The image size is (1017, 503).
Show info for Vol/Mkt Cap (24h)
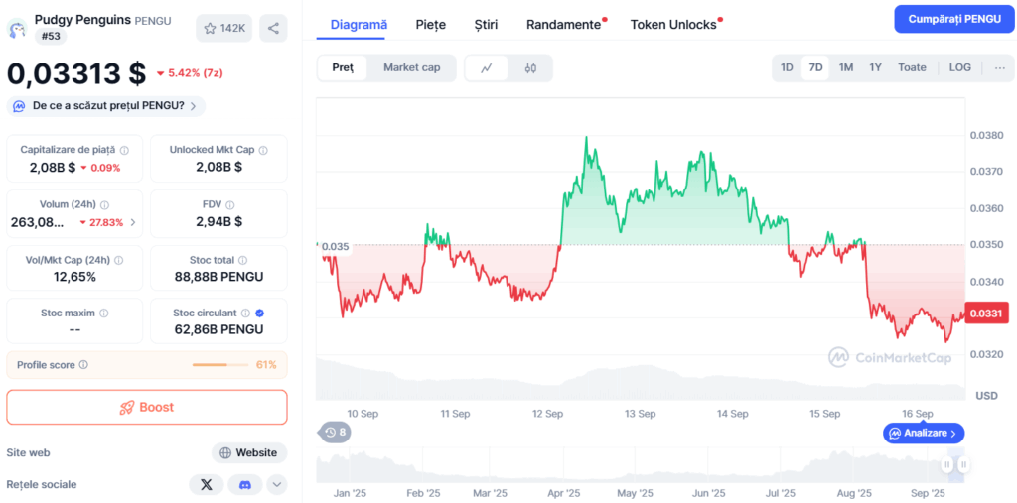pos(118,260)
